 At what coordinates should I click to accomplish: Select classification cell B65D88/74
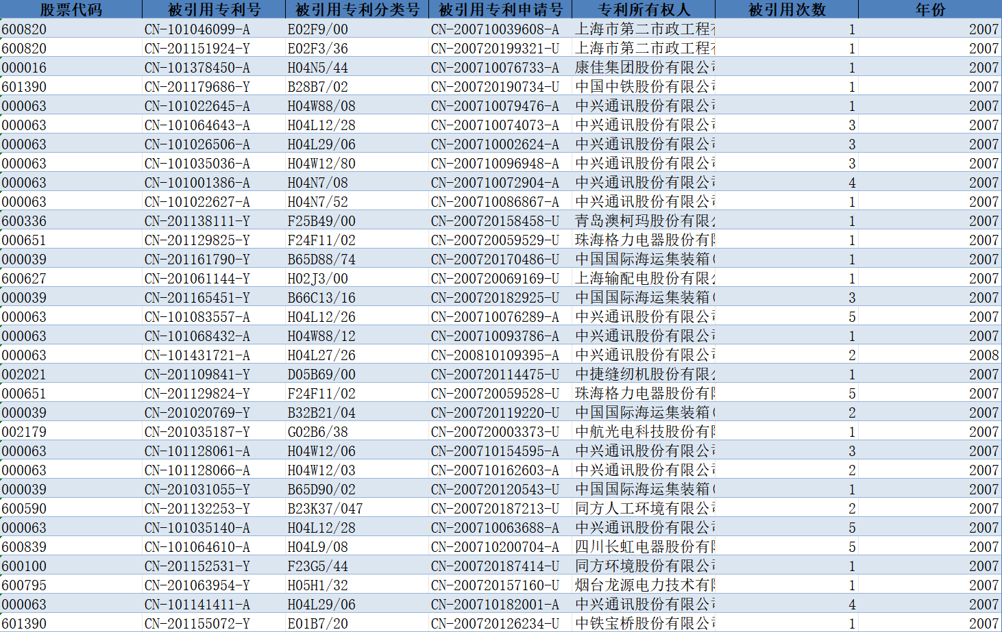point(357,260)
